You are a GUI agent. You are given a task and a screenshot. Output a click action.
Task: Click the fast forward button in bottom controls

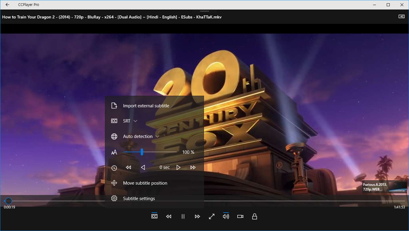pos(197,216)
